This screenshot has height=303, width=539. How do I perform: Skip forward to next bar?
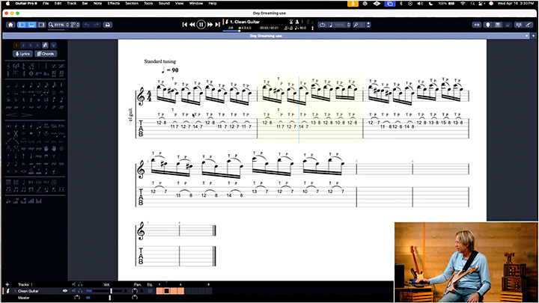point(210,25)
